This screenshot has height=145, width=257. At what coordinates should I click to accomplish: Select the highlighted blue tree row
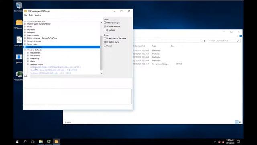(62, 47)
